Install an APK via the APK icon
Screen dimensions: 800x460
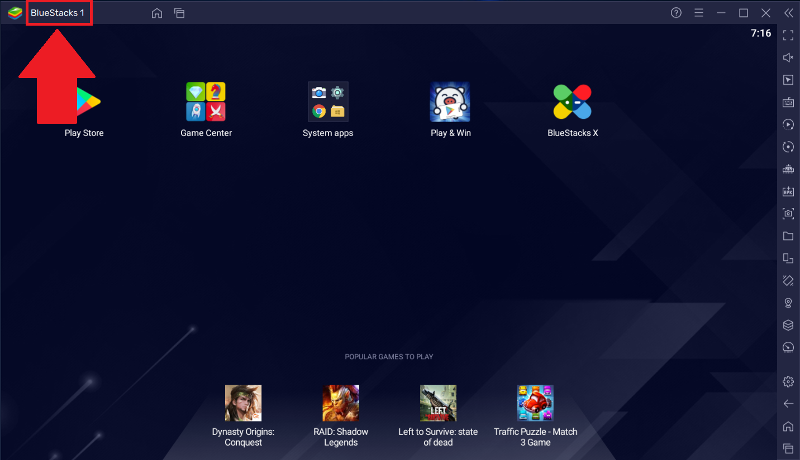tap(788, 191)
